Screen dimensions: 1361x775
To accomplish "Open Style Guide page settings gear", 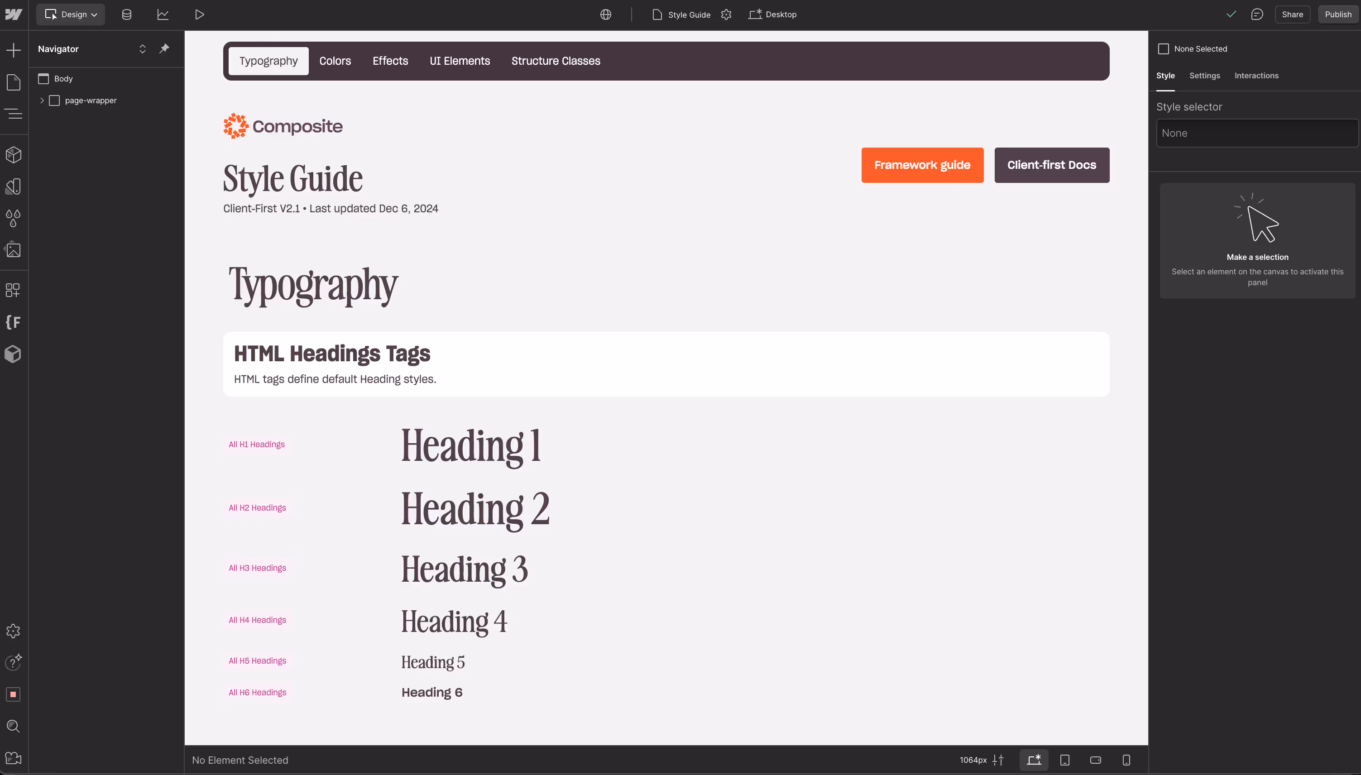I will tap(726, 14).
